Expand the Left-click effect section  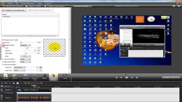(3, 59)
